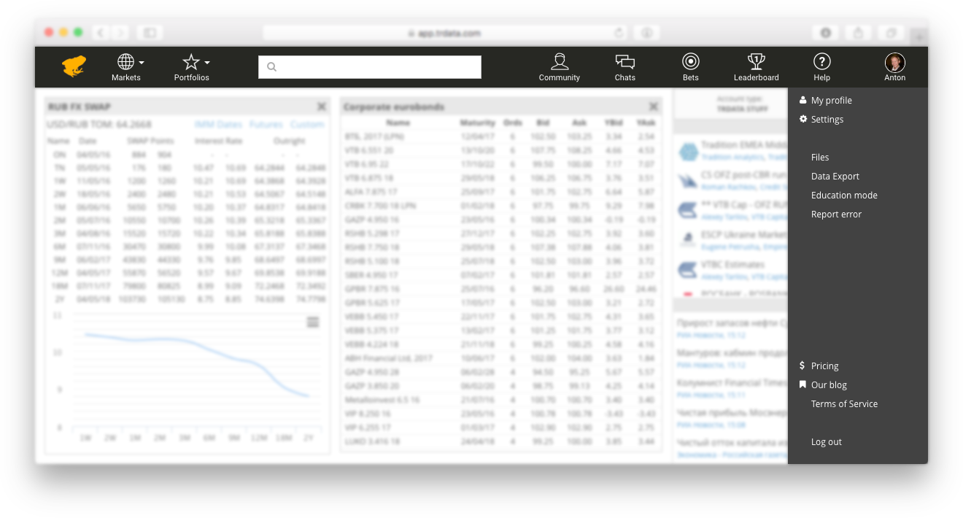
Task: Click the Safari share button
Action: coord(859,33)
